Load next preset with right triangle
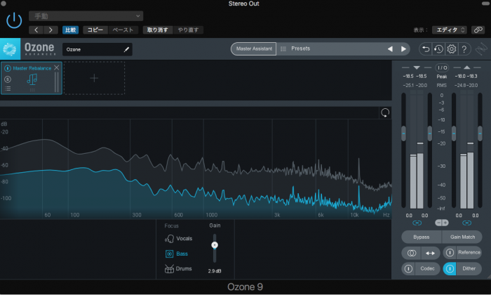Image resolution: width=491 pixels, height=295 pixels. pos(403,49)
